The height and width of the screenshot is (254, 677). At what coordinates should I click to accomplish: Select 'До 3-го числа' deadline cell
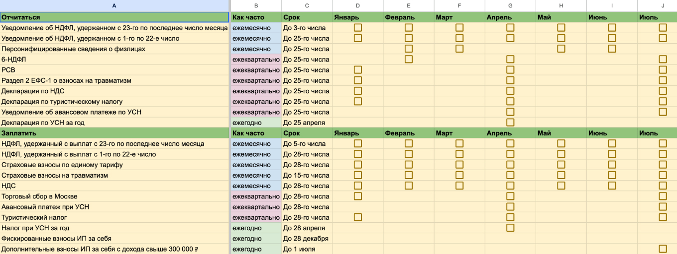click(307, 28)
